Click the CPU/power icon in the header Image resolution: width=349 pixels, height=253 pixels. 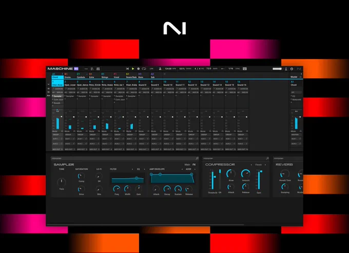coord(292,69)
